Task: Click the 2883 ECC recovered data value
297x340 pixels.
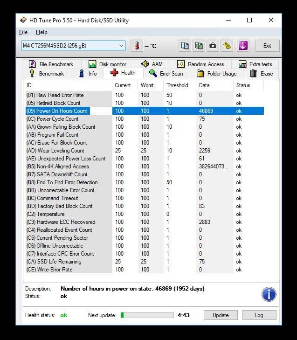Action: click(204, 222)
